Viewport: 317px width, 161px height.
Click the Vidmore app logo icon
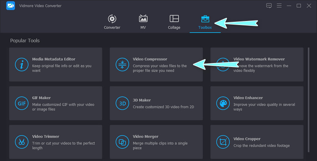(11, 6)
